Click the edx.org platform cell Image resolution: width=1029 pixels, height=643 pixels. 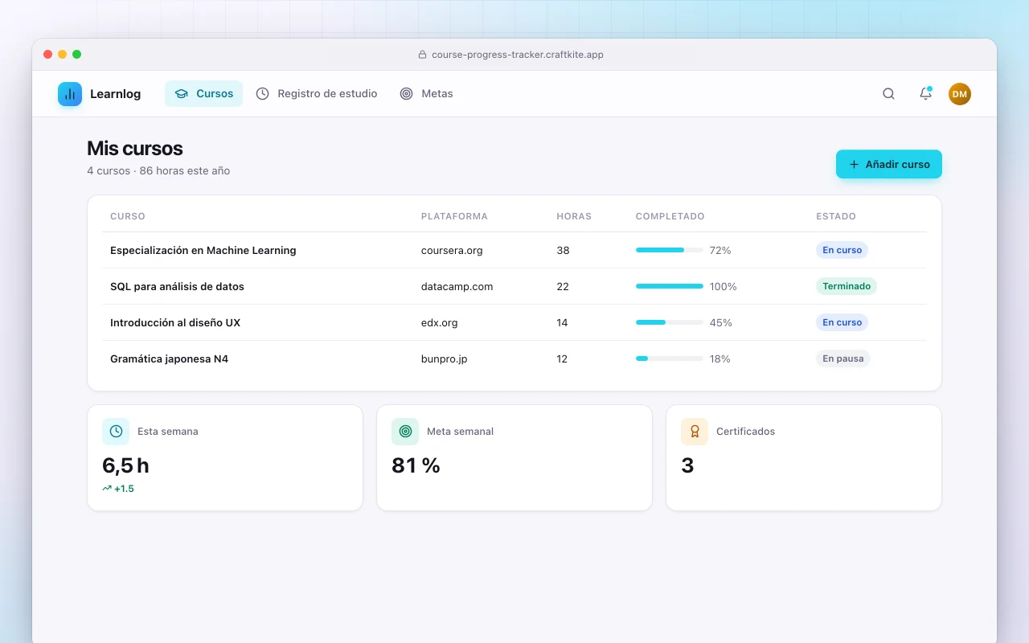[440, 322]
